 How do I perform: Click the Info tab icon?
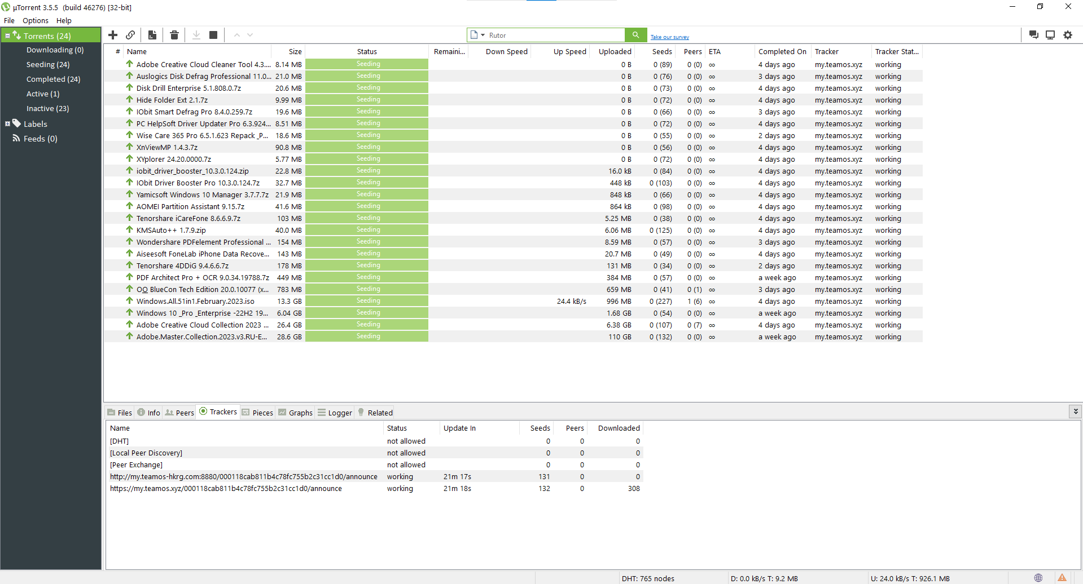click(141, 412)
